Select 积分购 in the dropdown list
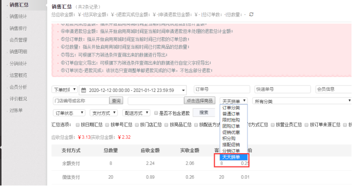The height and width of the screenshot is (186, 352). point(234,138)
